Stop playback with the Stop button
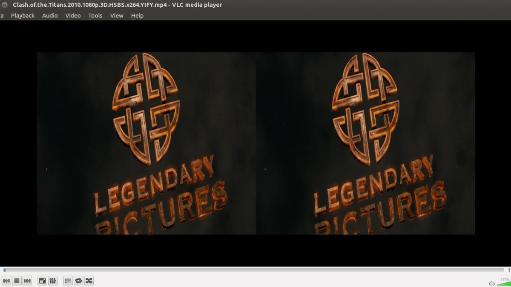This screenshot has height=287, width=511. 17,281
